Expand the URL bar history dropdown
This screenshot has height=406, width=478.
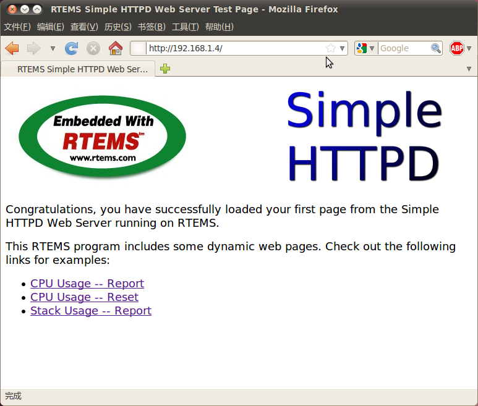click(342, 48)
